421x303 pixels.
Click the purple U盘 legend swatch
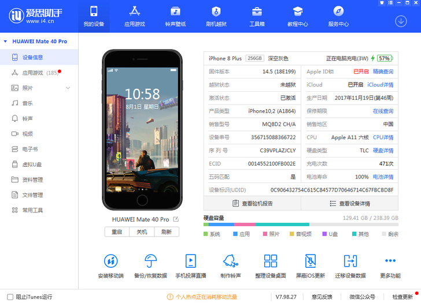(324, 234)
